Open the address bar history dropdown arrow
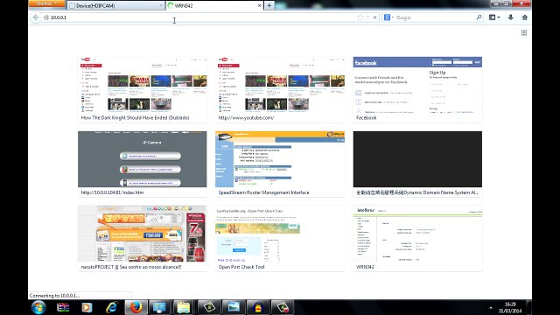The width and height of the screenshot is (560, 315). click(x=367, y=17)
